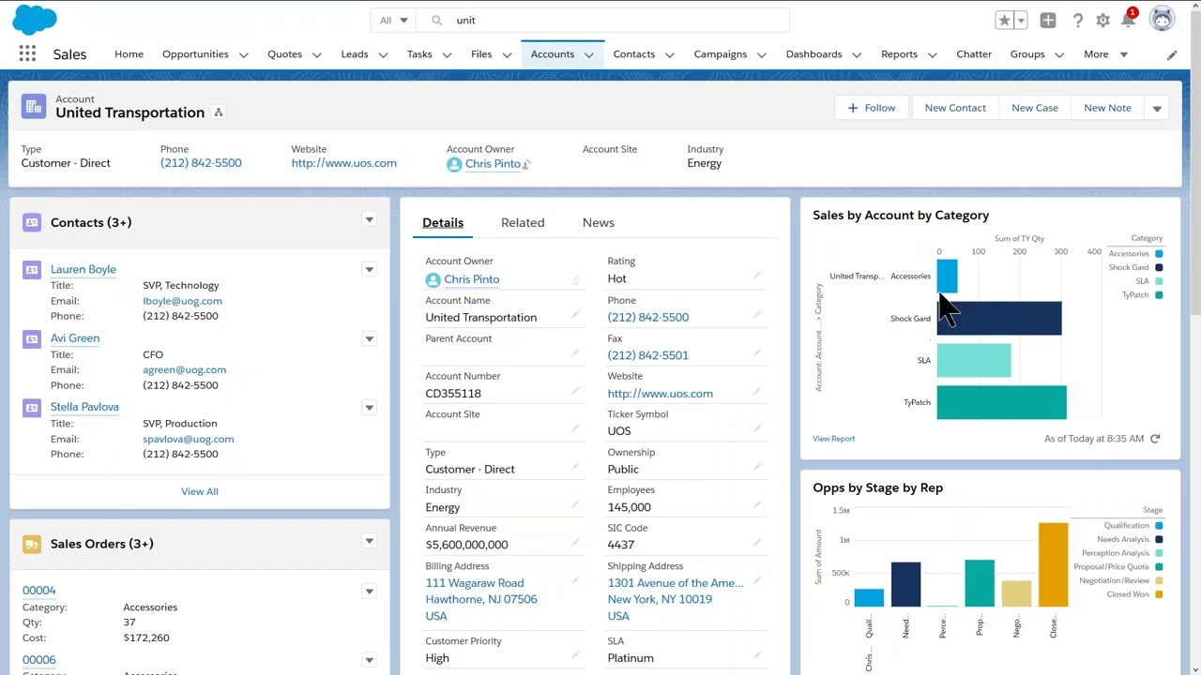Edit the Ticker Symbol pencil icon
Screen dimensions: 1201x675
[x=757, y=428]
